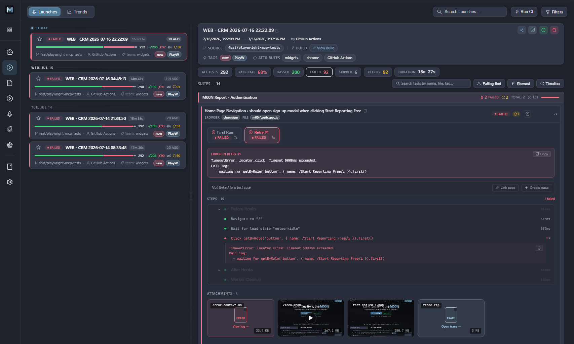
Task: Filter by SKIPPED 6 tests
Action: (x=348, y=72)
